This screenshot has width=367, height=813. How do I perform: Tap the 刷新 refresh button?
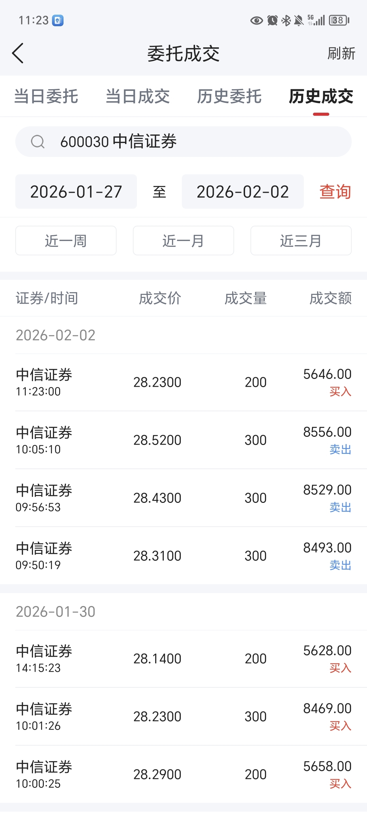click(341, 53)
